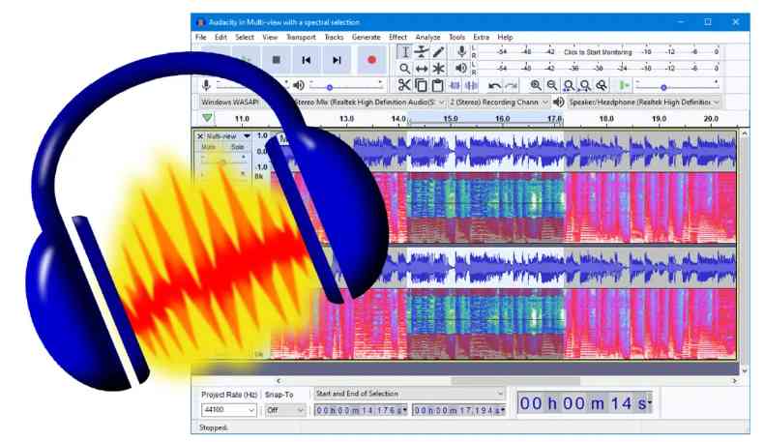Screen dimensions: 764x442
Task: Click the Zoom Toggle icon
Action: click(602, 86)
